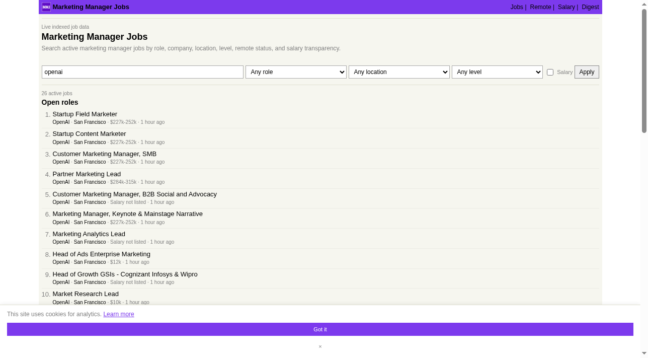Screen dimensions: 648x358
Task: Open the Digest nav link
Action: [590, 7]
